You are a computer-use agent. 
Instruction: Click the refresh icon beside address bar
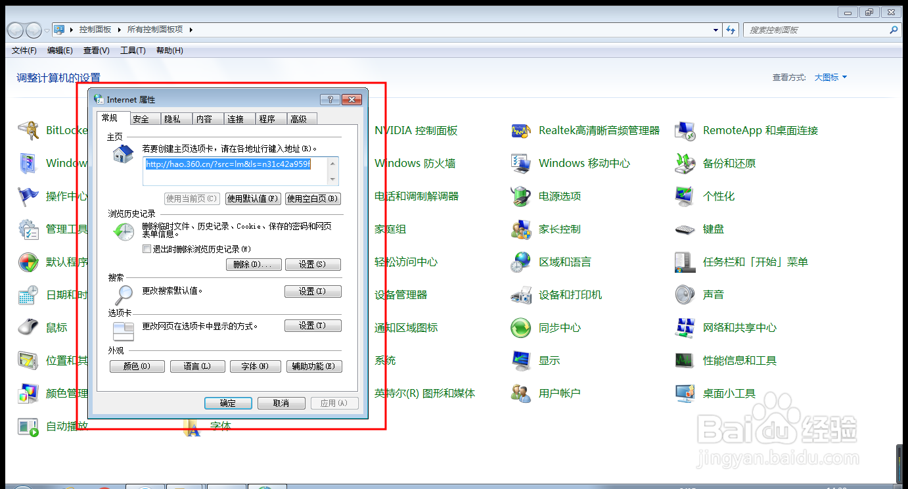point(731,30)
